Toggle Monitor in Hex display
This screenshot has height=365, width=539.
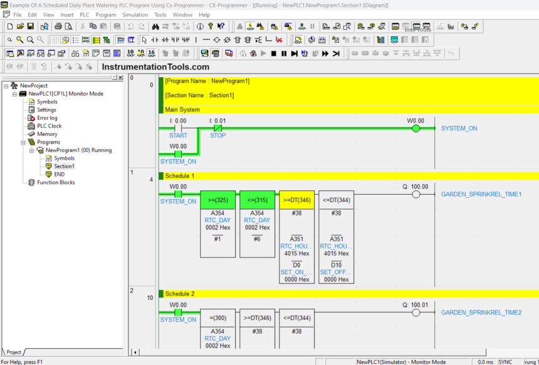click(151, 54)
